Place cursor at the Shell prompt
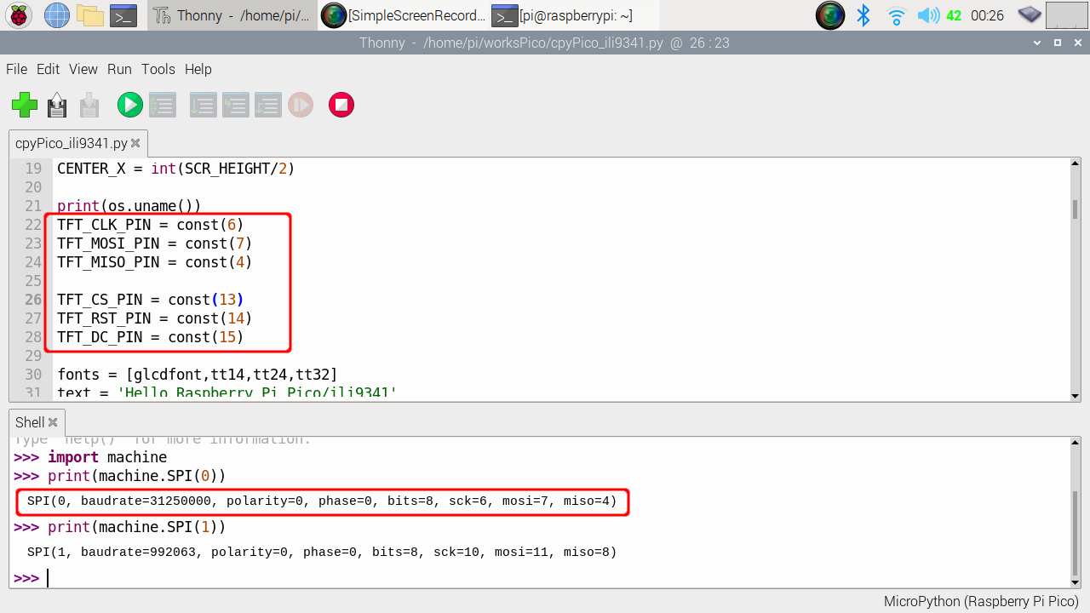Viewport: 1090px width, 613px height. pyautogui.click(x=48, y=577)
